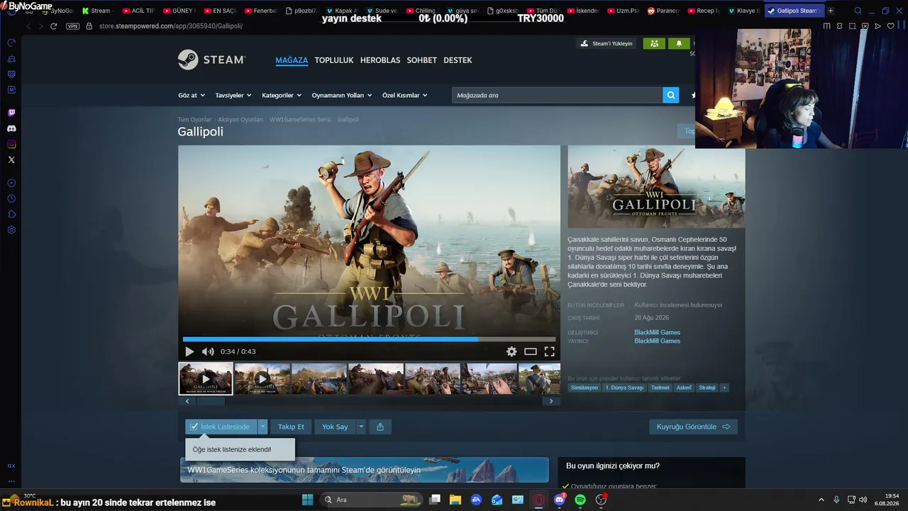Screen dimensions: 908x511
Task: Click the Yok Say ignore button
Action: (x=335, y=427)
